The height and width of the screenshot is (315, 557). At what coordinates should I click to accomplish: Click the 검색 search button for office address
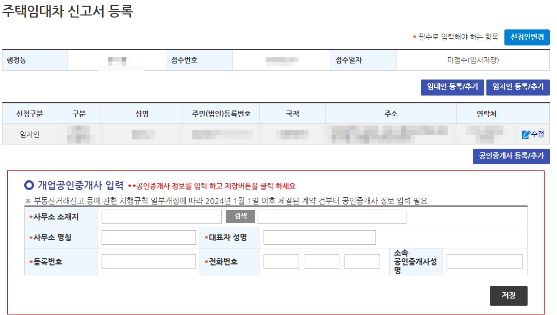tap(240, 216)
